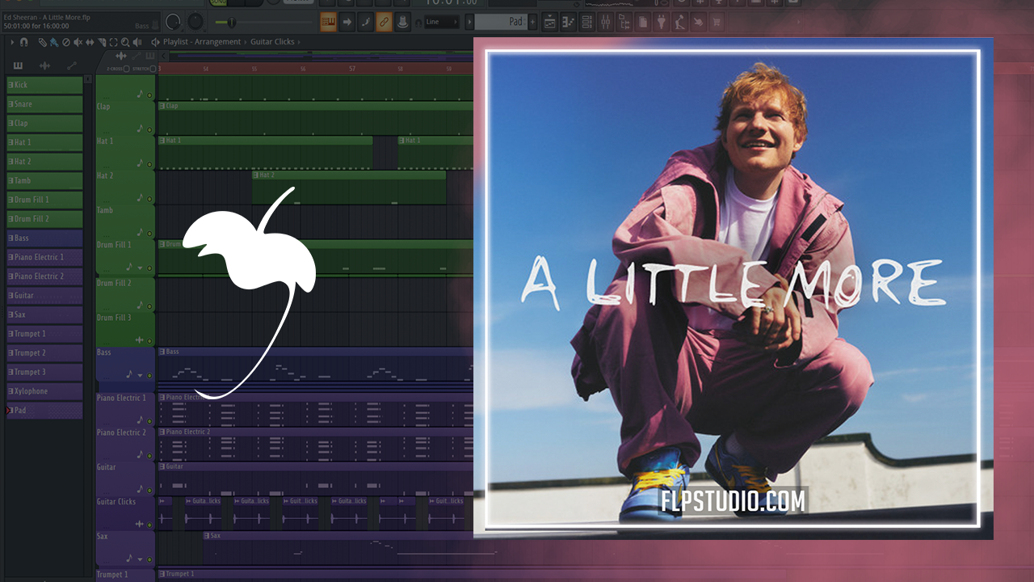
Task: Select the Slip tool
Action: [90, 42]
